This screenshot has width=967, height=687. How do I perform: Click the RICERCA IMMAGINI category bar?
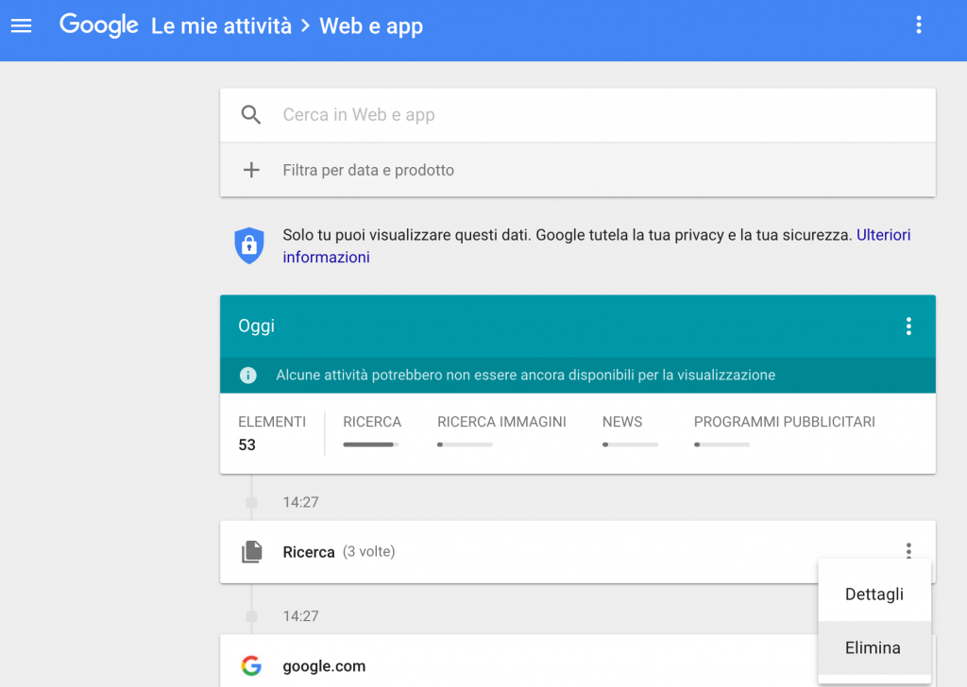pyautogui.click(x=465, y=444)
